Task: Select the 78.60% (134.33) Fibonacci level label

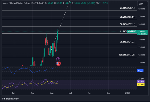Action: coord(128,42)
